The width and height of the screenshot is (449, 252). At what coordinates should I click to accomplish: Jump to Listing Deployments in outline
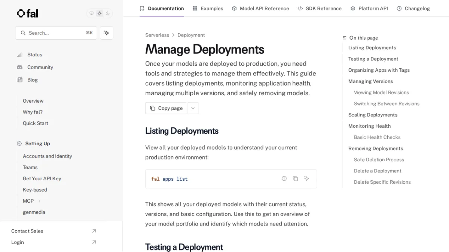(372, 48)
